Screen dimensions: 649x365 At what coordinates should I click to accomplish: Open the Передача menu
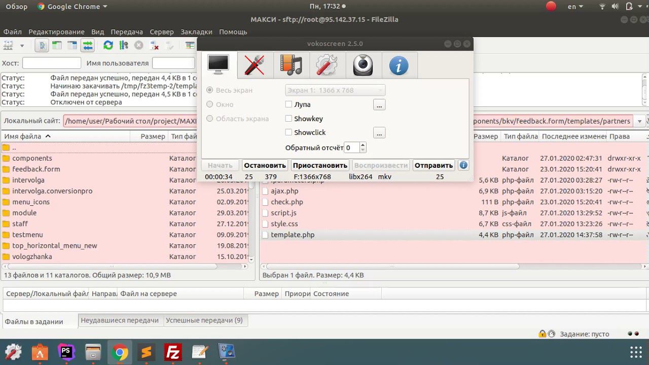(127, 32)
